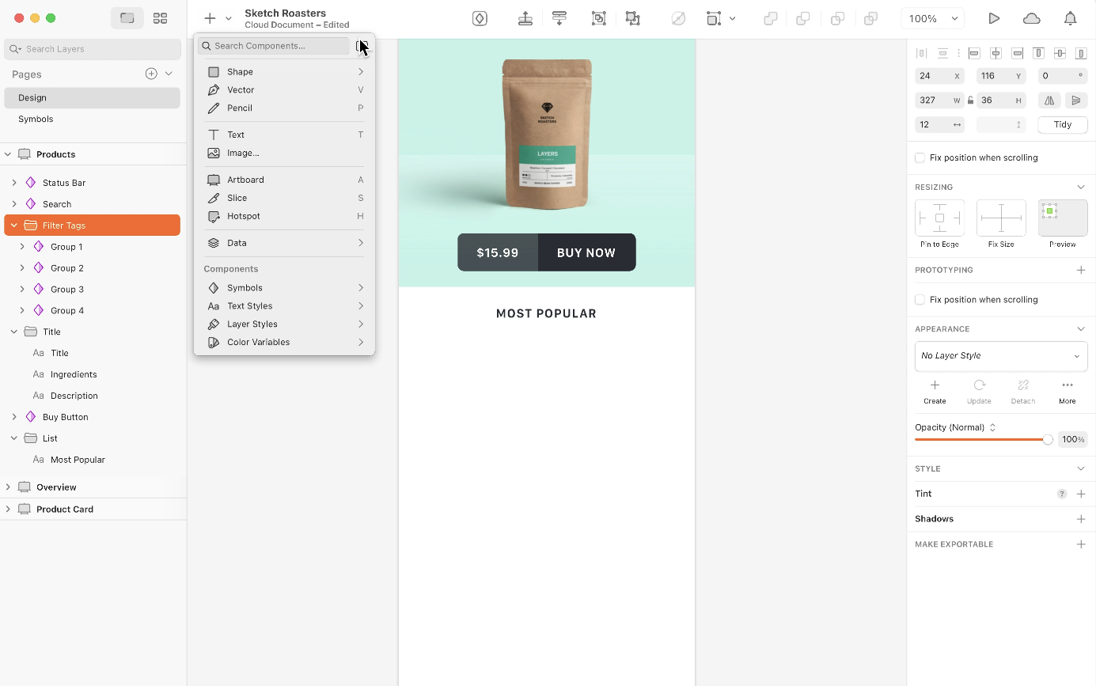Add a Shadow with plus button
This screenshot has height=686, width=1096.
click(x=1081, y=519)
